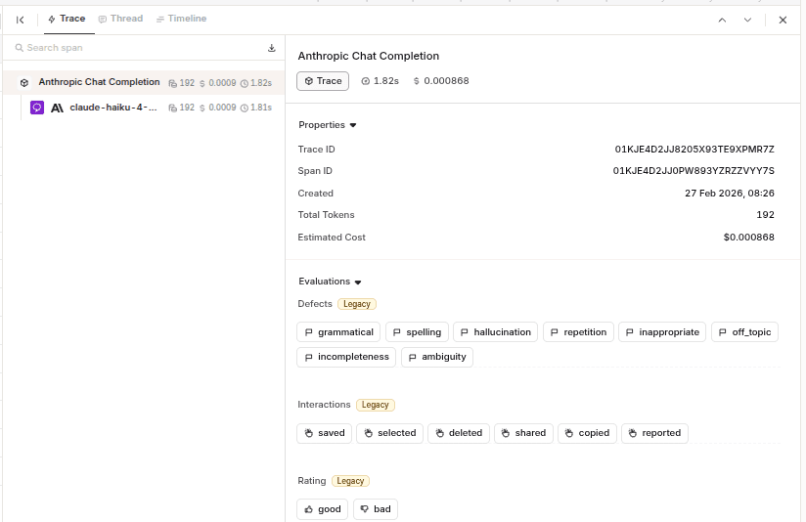The height and width of the screenshot is (522, 806).
Task: Click the Anthropic logo on claude-haiku row
Action: 57,108
